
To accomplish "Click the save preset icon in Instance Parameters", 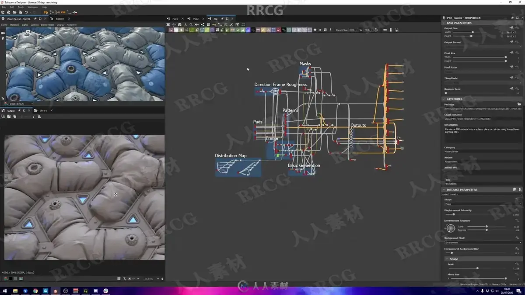I will [x=514, y=190].
